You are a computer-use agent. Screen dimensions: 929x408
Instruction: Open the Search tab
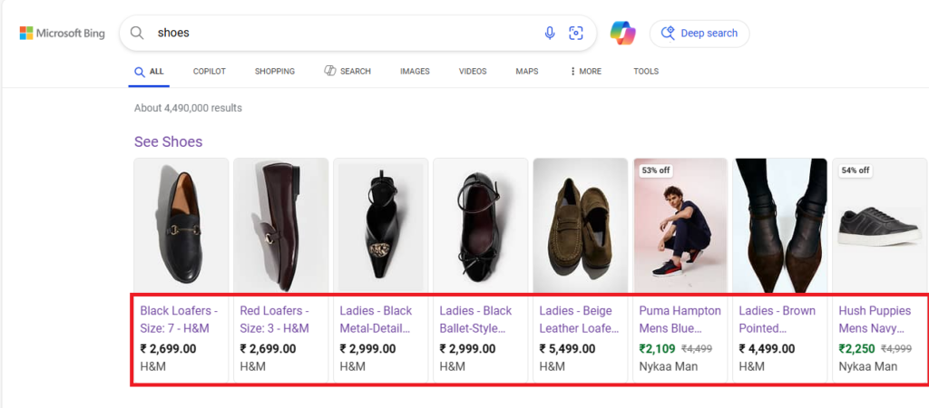[x=347, y=72]
